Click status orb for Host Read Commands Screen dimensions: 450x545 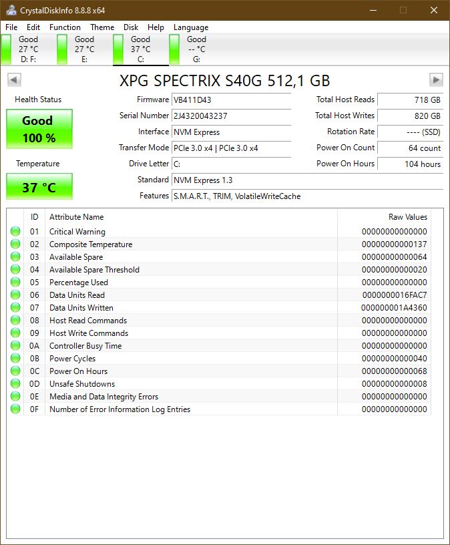15,320
